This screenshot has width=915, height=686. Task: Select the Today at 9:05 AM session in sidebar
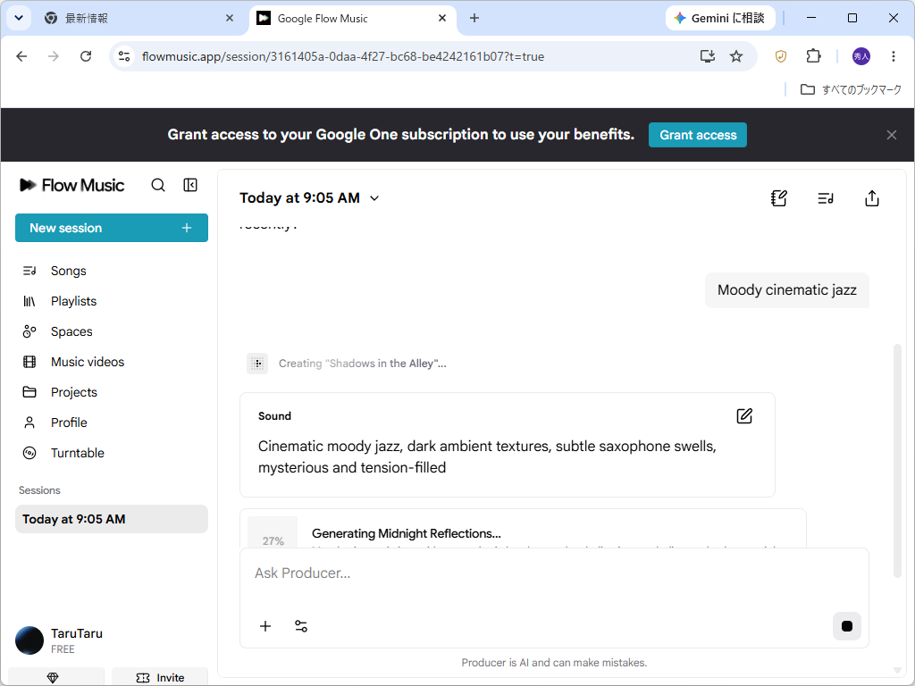[x=112, y=519]
